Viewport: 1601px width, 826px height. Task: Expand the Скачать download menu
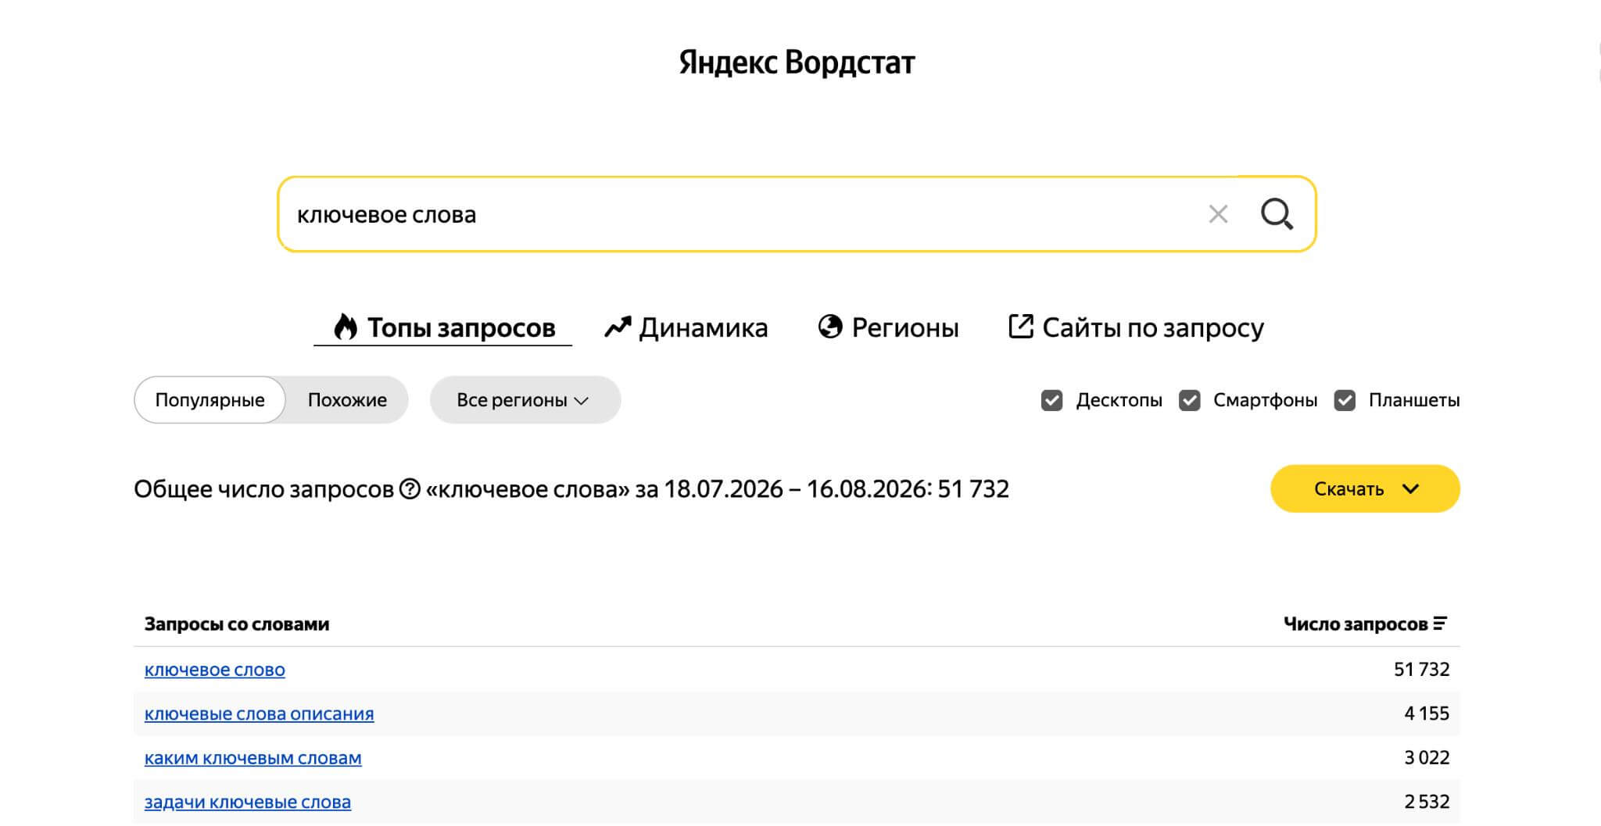point(1365,489)
